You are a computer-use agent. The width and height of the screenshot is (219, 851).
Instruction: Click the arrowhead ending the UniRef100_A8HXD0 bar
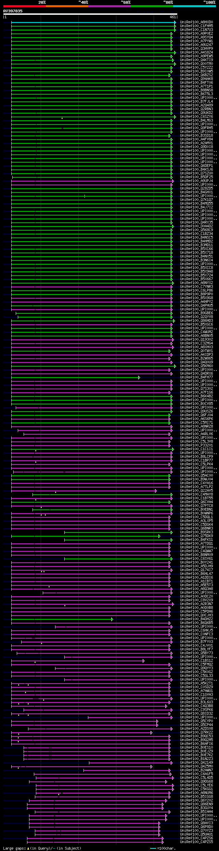point(175,22)
